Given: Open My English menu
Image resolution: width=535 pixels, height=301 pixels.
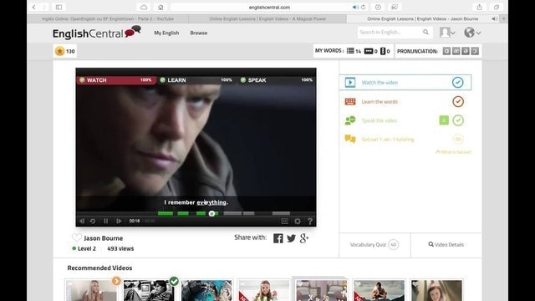Looking at the screenshot, I should [166, 33].
